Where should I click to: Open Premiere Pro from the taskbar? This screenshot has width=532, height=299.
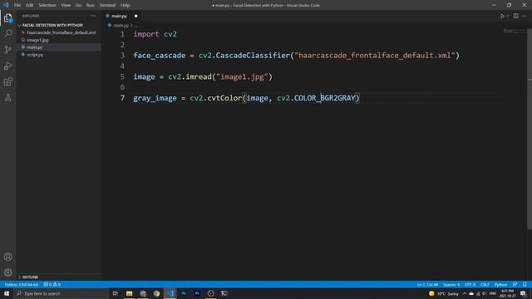[x=197, y=293]
